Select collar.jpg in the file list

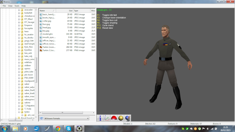pos(47,21)
